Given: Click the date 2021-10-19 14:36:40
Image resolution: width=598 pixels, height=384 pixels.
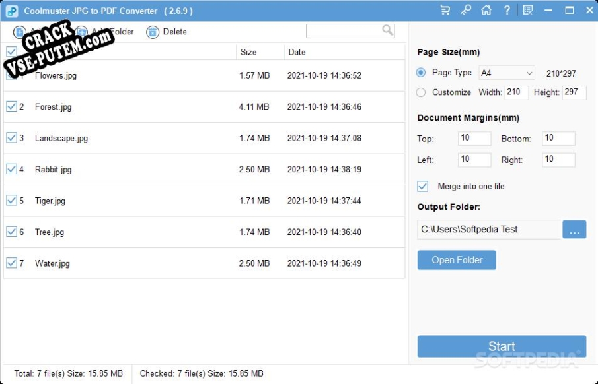Looking at the screenshot, I should click(x=324, y=232).
